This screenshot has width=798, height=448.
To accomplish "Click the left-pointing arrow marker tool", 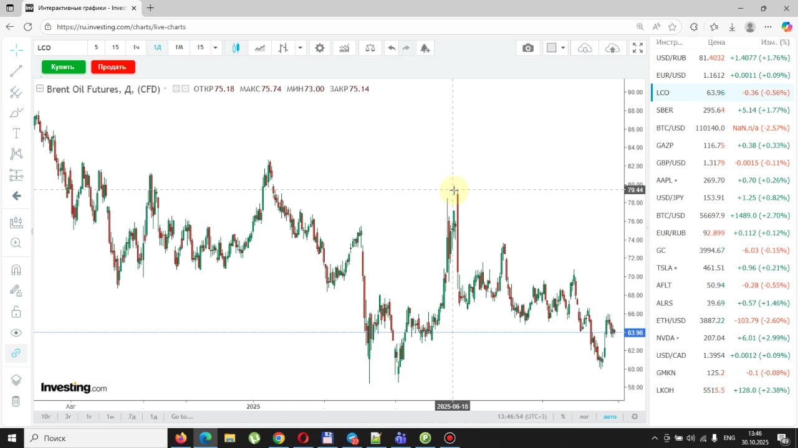I will [16, 196].
